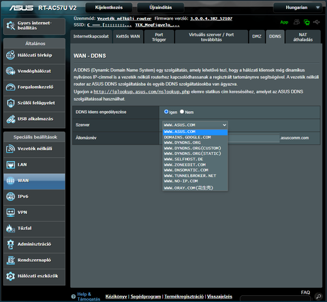This screenshot has height=302, width=327.
Task: Open the Termékregisztráció link
Action: [184, 297]
